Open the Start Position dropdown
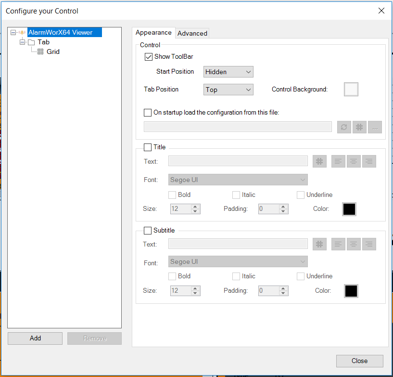This screenshot has width=393, height=377. click(228, 72)
